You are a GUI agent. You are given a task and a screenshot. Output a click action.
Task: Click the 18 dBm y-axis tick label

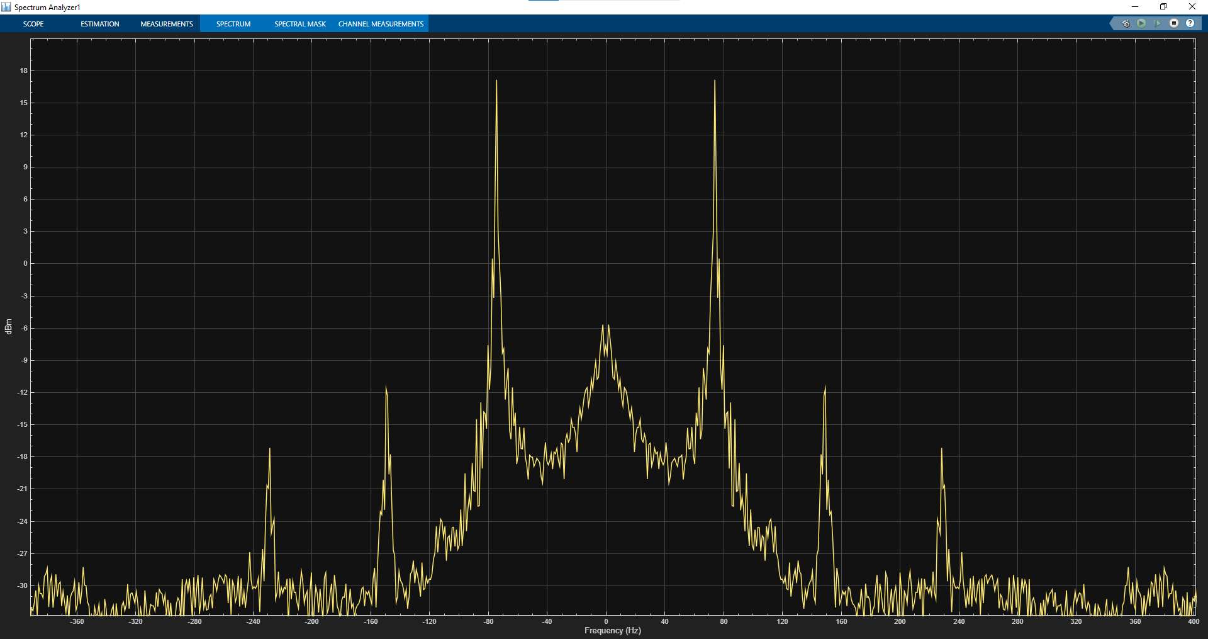click(24, 71)
